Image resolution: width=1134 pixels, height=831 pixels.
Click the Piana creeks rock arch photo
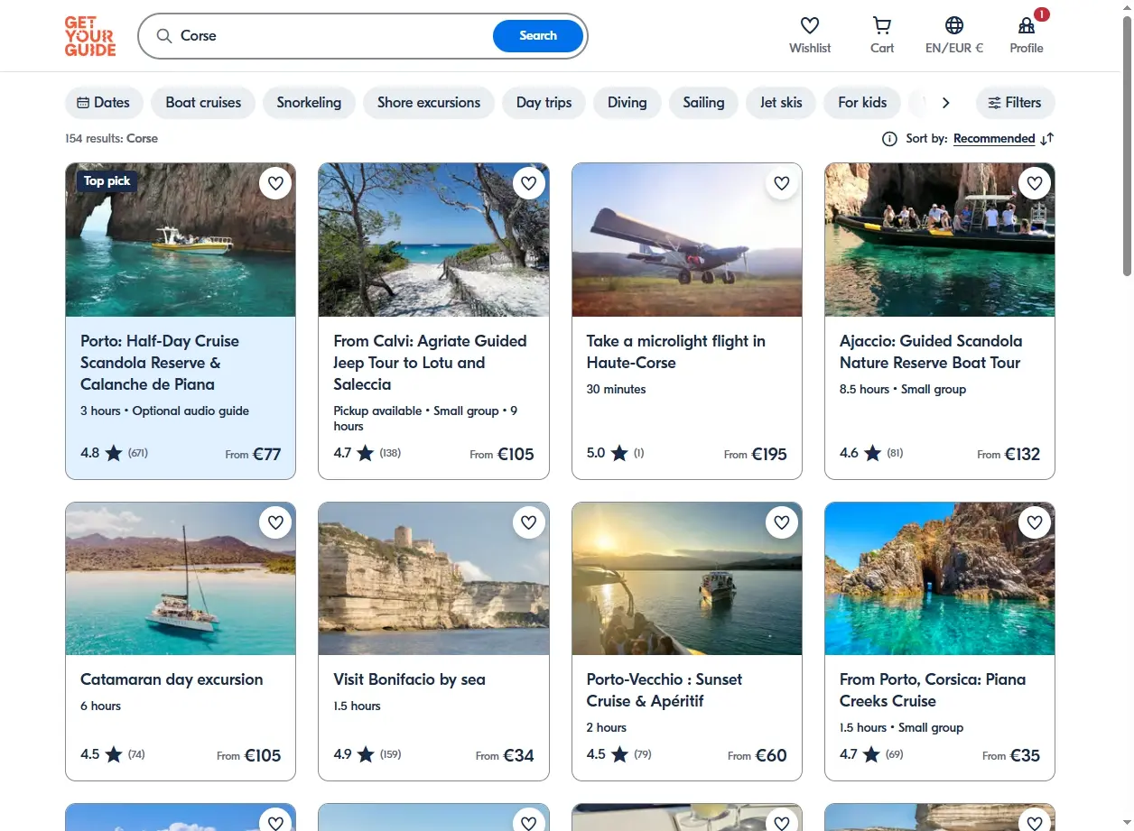(x=940, y=578)
